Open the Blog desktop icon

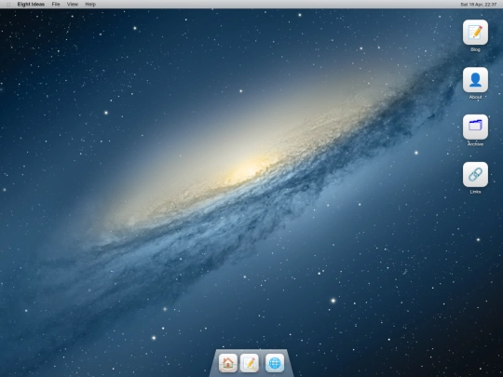tap(475, 33)
